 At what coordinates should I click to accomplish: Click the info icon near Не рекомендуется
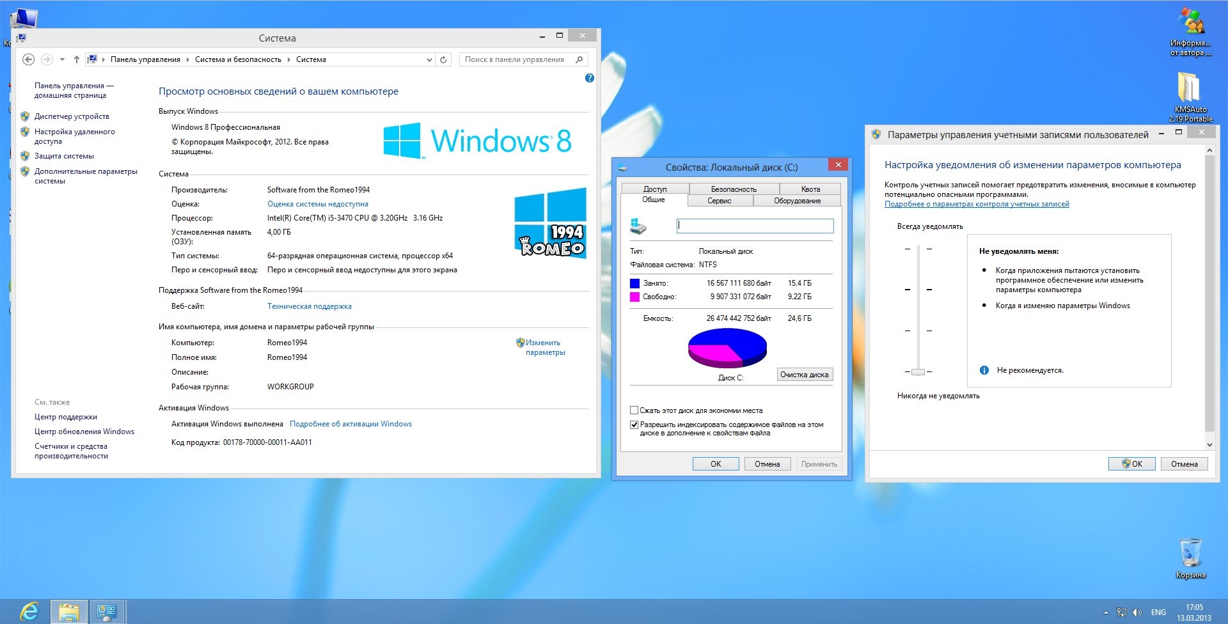(x=984, y=370)
